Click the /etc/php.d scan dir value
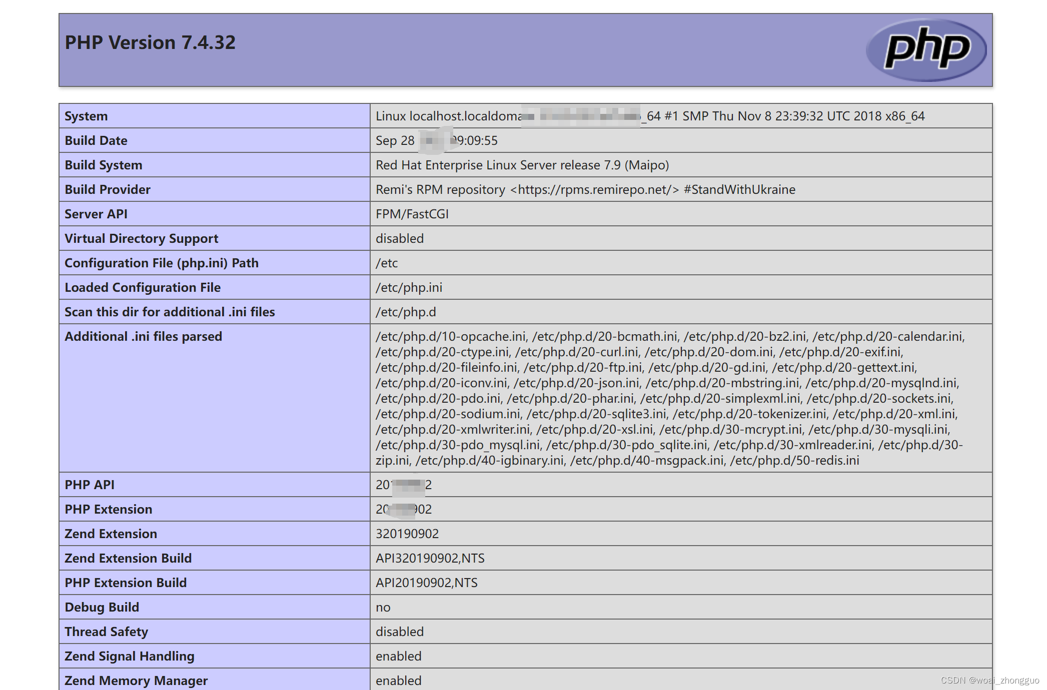1047x690 pixels. click(x=405, y=312)
